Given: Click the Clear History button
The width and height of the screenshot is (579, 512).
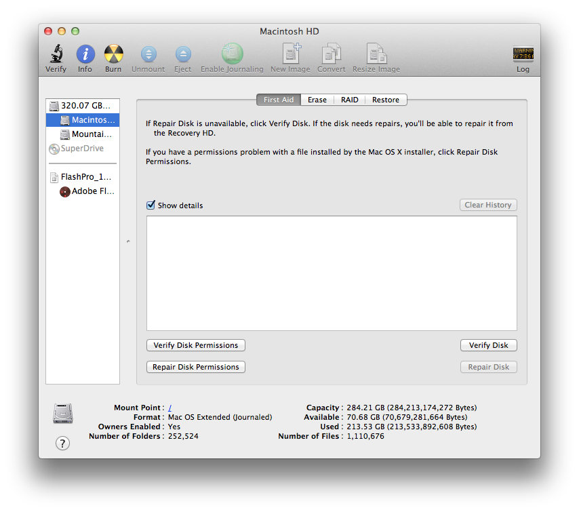Looking at the screenshot, I should (x=488, y=205).
